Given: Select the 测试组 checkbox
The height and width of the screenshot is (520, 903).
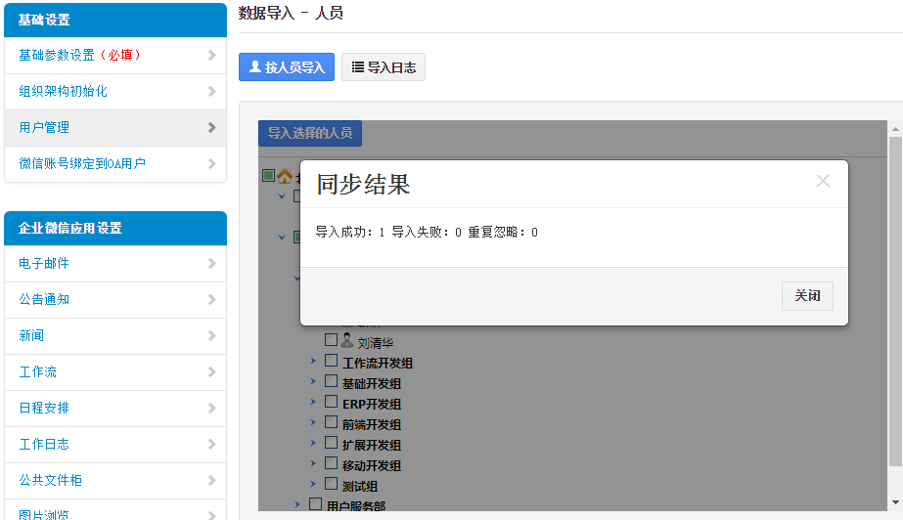Looking at the screenshot, I should click(x=331, y=484).
